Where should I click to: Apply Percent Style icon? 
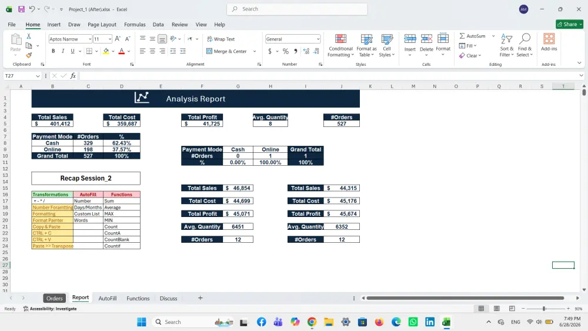pos(286,51)
